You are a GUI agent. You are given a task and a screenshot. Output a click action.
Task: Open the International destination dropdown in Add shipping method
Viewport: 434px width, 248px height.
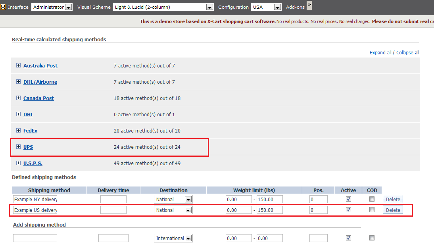click(173, 238)
